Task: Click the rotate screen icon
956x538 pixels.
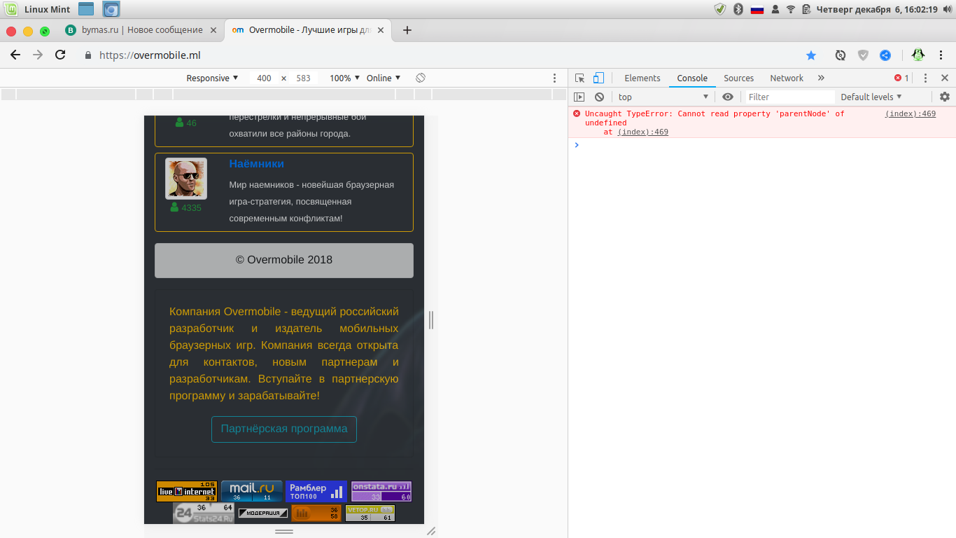Action: 421,78
